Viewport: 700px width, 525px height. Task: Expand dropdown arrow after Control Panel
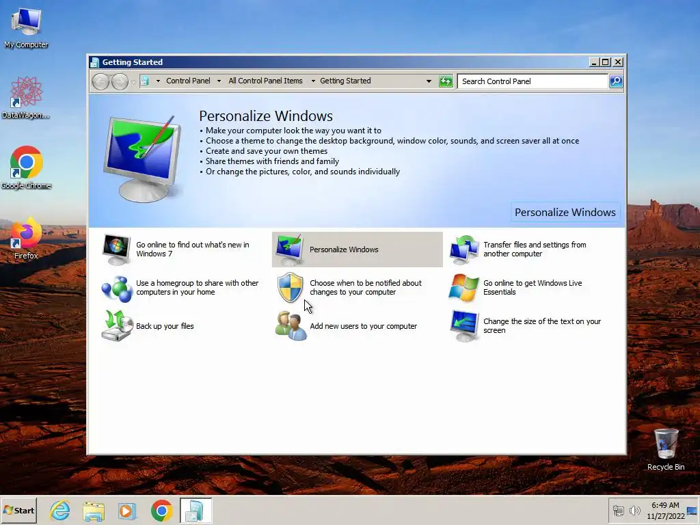pos(219,81)
